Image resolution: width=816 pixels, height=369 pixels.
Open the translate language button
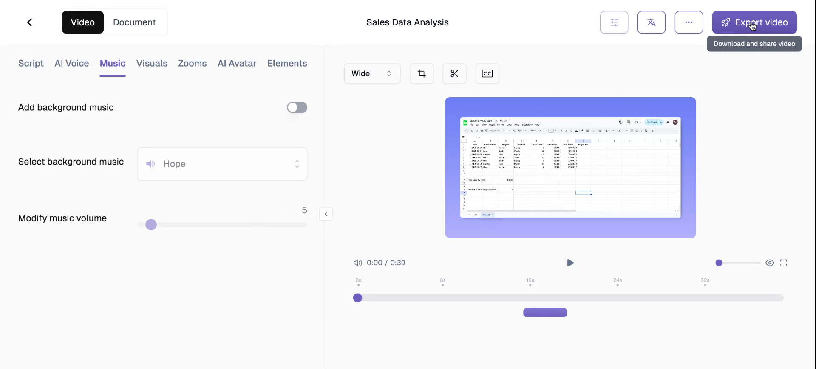(x=652, y=22)
